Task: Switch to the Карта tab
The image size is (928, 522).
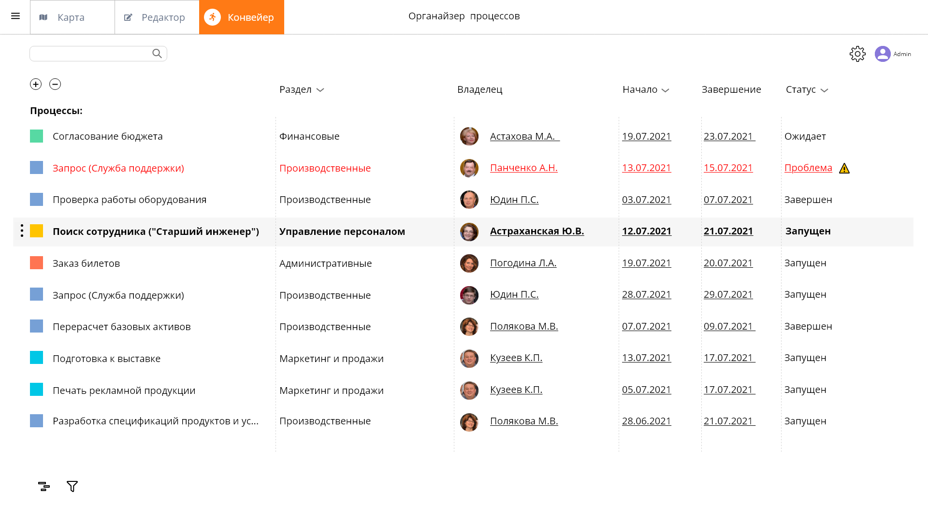Action: [72, 17]
